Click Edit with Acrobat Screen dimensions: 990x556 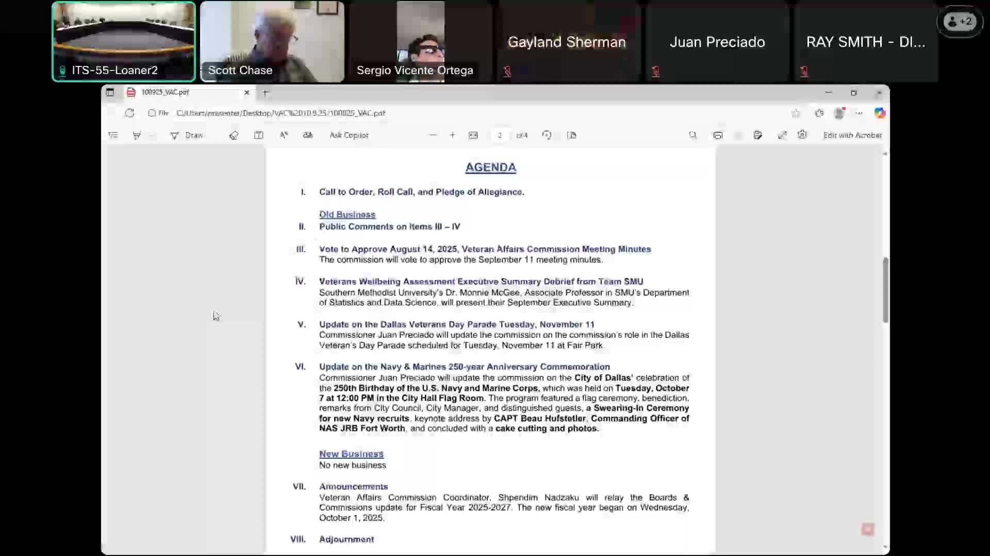(852, 135)
